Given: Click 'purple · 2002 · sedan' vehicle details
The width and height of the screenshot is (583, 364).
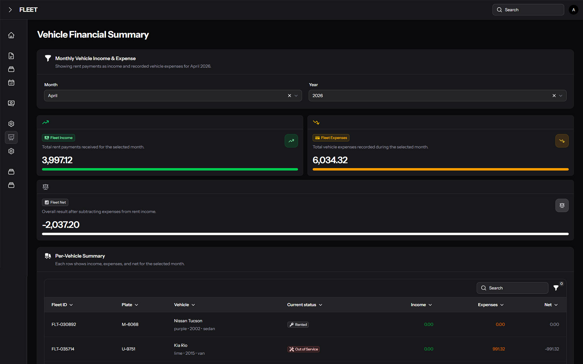Looking at the screenshot, I should point(194,329).
